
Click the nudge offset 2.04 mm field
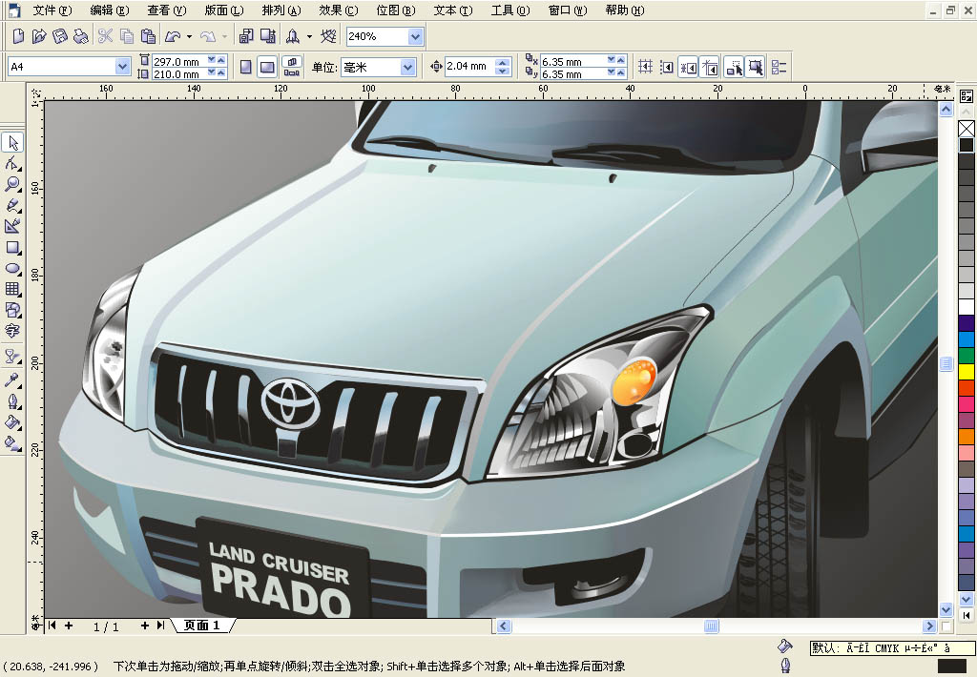click(468, 67)
